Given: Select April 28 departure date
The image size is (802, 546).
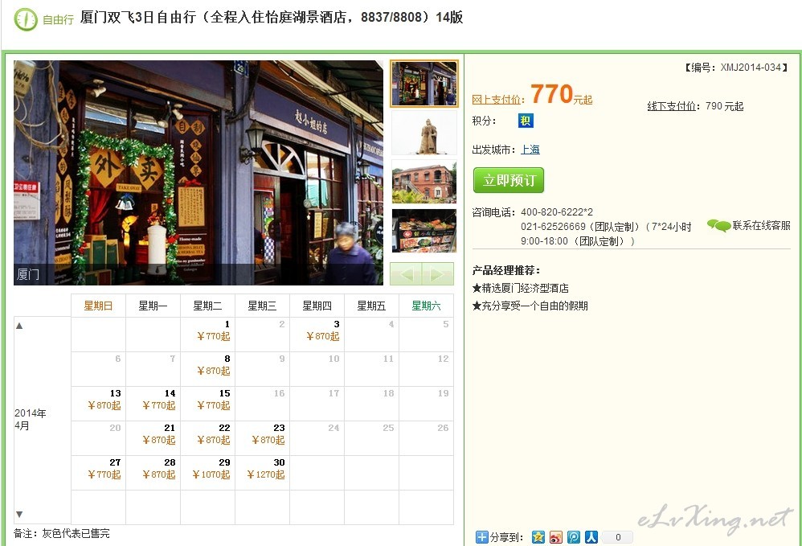Looking at the screenshot, I should point(153,473).
